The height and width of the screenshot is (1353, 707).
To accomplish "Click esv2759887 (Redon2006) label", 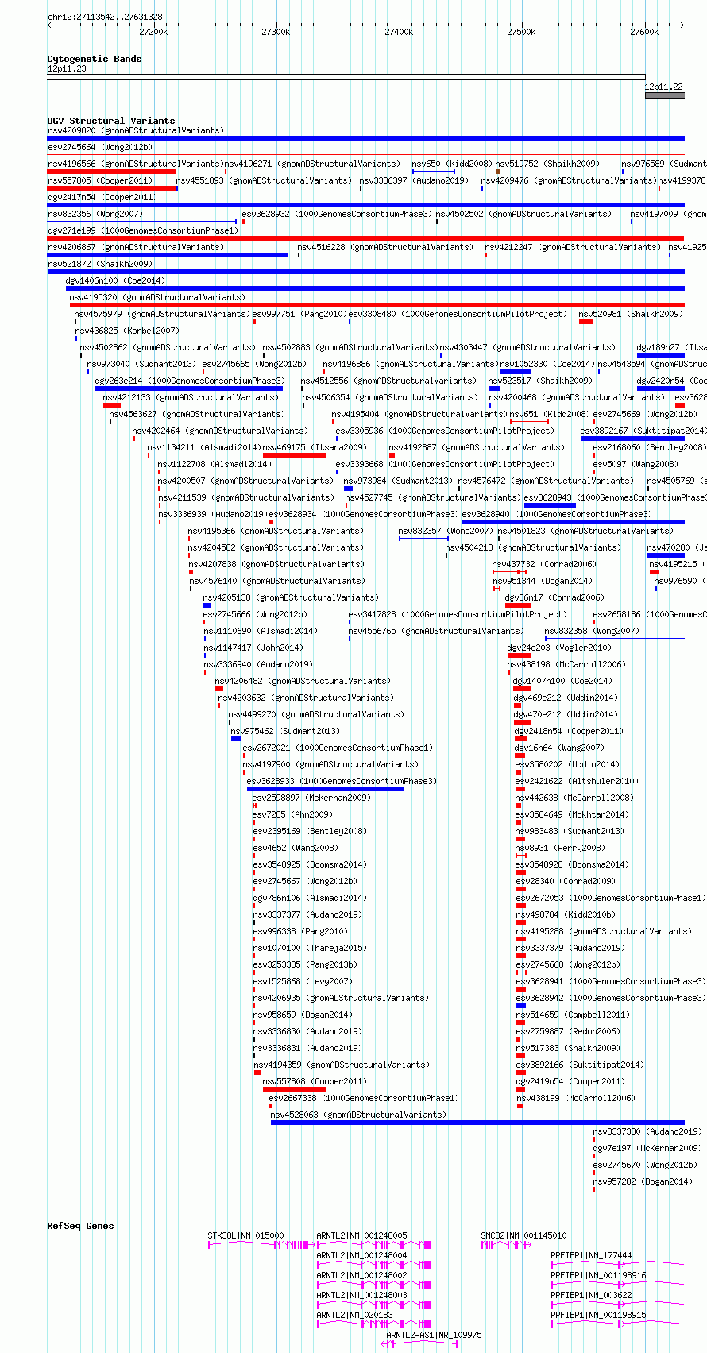I will 568,1031.
